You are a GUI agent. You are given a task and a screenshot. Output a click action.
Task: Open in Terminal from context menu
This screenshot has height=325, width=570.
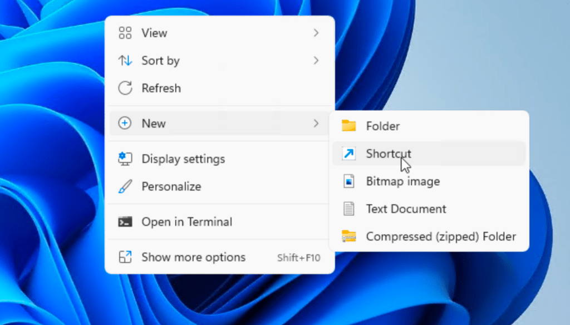tap(186, 222)
